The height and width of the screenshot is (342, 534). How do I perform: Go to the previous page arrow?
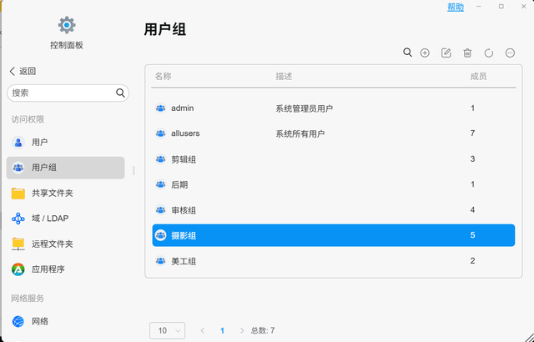203,330
